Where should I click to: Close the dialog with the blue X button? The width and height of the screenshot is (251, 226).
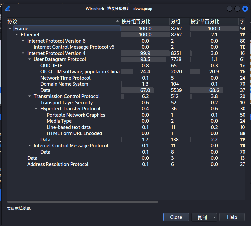pos(245,9)
